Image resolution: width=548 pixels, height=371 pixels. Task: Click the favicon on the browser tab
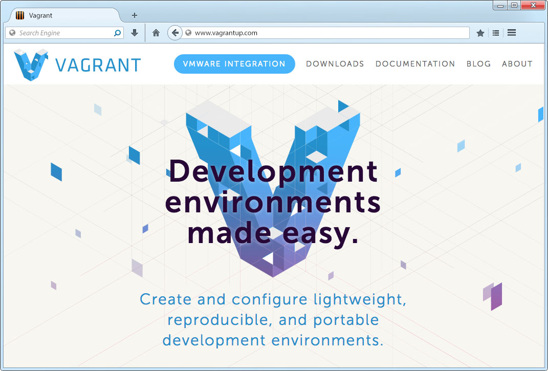pos(20,15)
